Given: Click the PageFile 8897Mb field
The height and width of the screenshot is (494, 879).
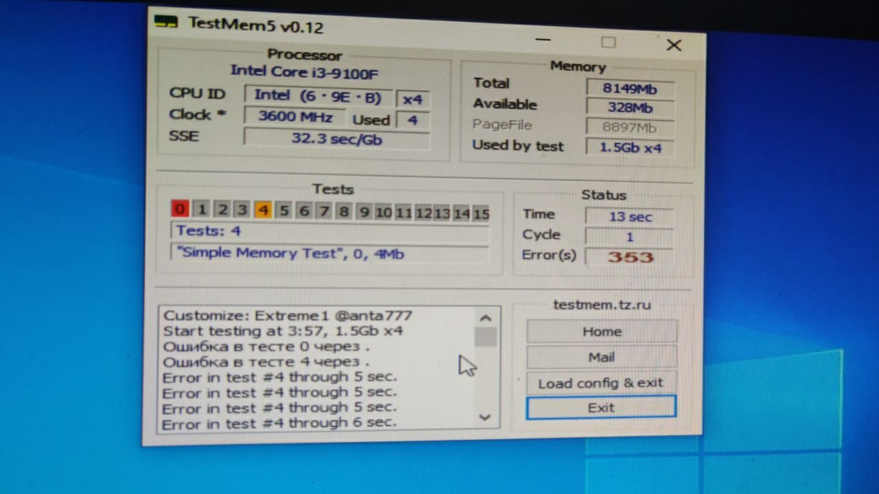Looking at the screenshot, I should coord(630,127).
